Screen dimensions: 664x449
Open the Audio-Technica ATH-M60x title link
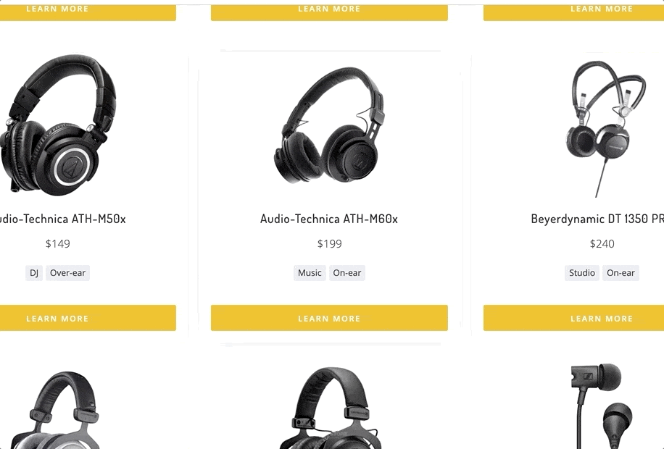pyautogui.click(x=329, y=219)
